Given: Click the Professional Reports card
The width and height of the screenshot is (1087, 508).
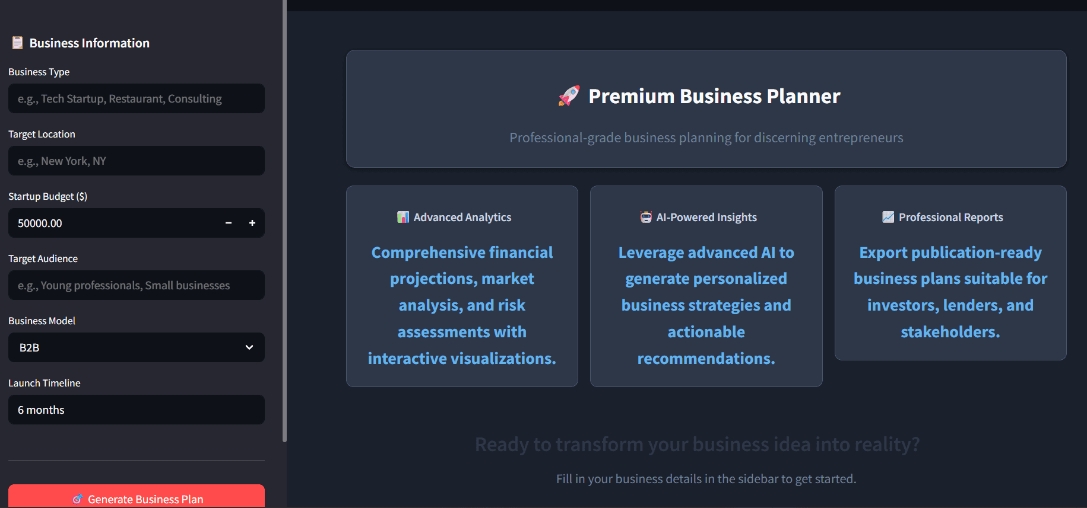Looking at the screenshot, I should pyautogui.click(x=950, y=273).
